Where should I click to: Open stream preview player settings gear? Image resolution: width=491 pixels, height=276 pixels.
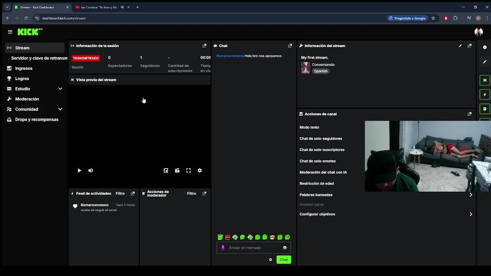tap(200, 171)
